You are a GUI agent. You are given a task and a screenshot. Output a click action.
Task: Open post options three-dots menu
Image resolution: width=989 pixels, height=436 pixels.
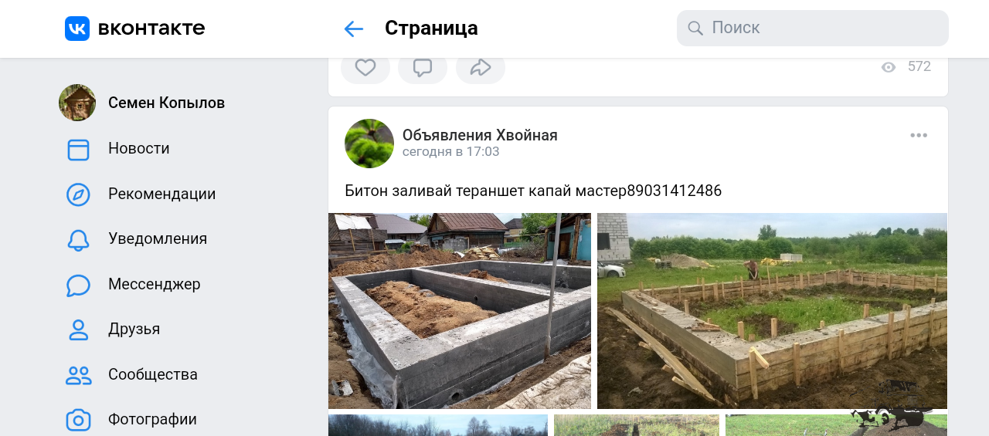pos(919,135)
